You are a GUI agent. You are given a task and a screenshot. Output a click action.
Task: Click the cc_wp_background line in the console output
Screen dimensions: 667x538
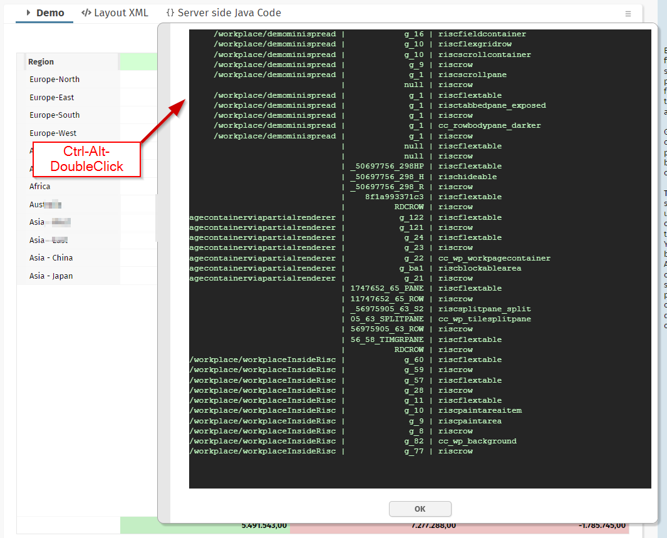[x=477, y=441]
